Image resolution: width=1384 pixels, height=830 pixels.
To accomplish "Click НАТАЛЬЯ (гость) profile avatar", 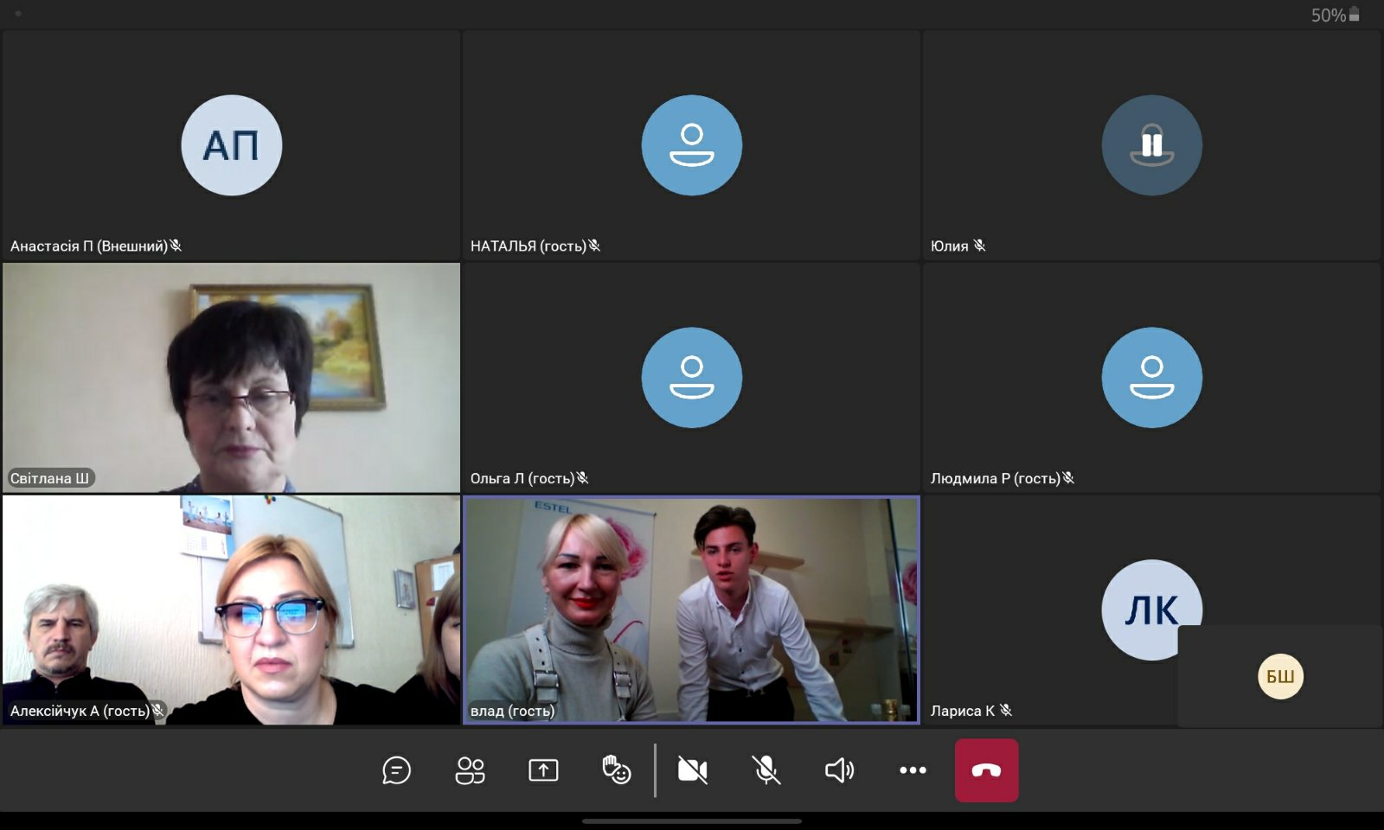I will pos(691,145).
